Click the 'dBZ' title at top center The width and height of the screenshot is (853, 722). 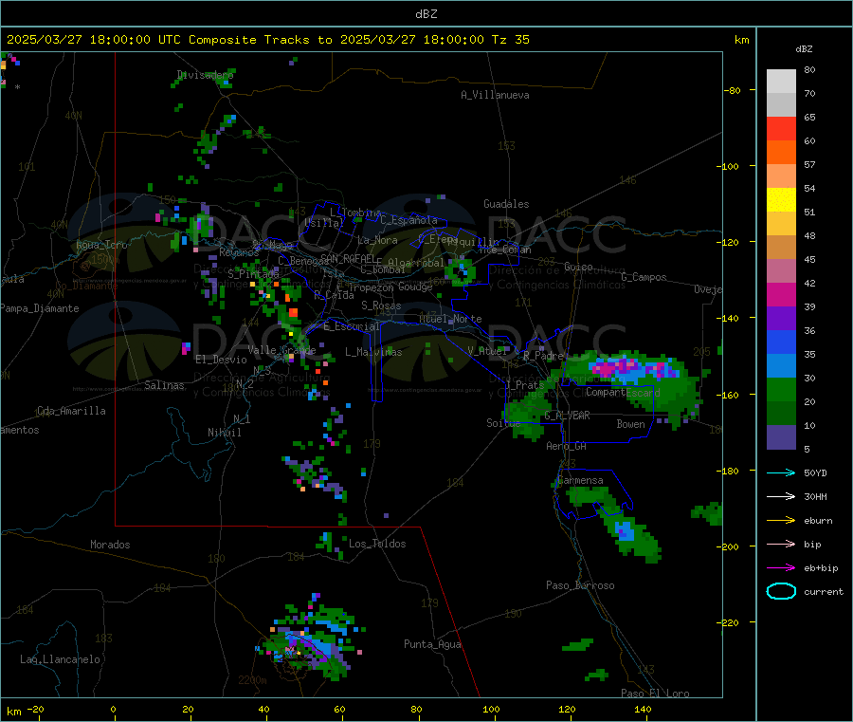[426, 14]
